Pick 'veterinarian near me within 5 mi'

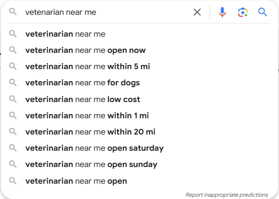[x=139, y=67]
